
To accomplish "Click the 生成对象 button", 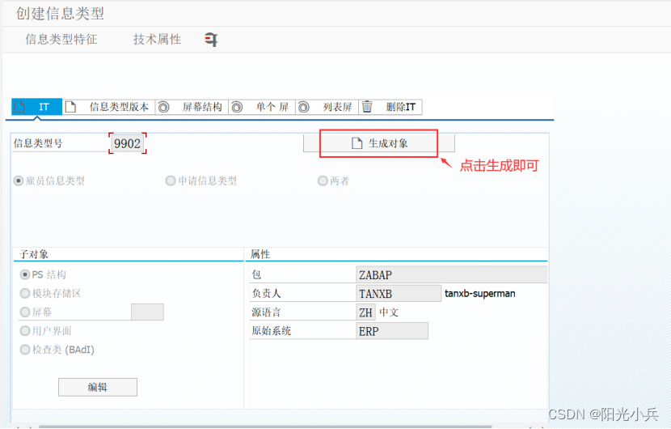I will click(x=379, y=143).
